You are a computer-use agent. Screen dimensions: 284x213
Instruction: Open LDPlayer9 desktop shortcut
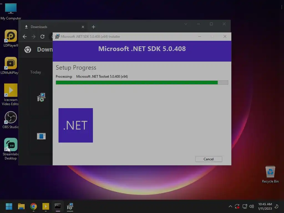(11, 38)
